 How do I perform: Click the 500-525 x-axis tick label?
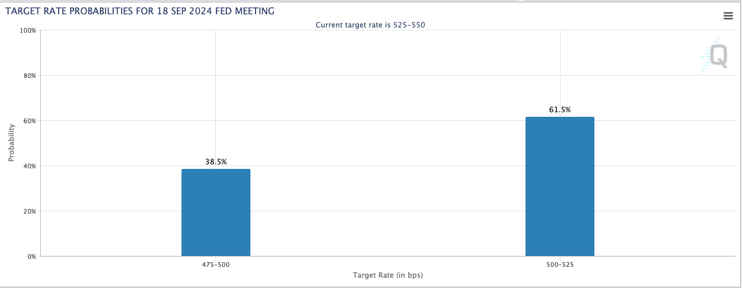click(560, 265)
